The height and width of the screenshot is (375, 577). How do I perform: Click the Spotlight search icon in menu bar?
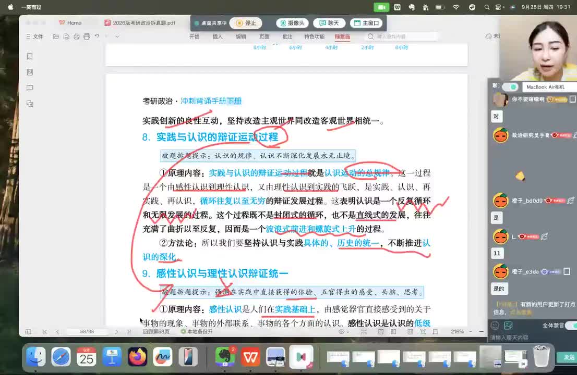487,7
